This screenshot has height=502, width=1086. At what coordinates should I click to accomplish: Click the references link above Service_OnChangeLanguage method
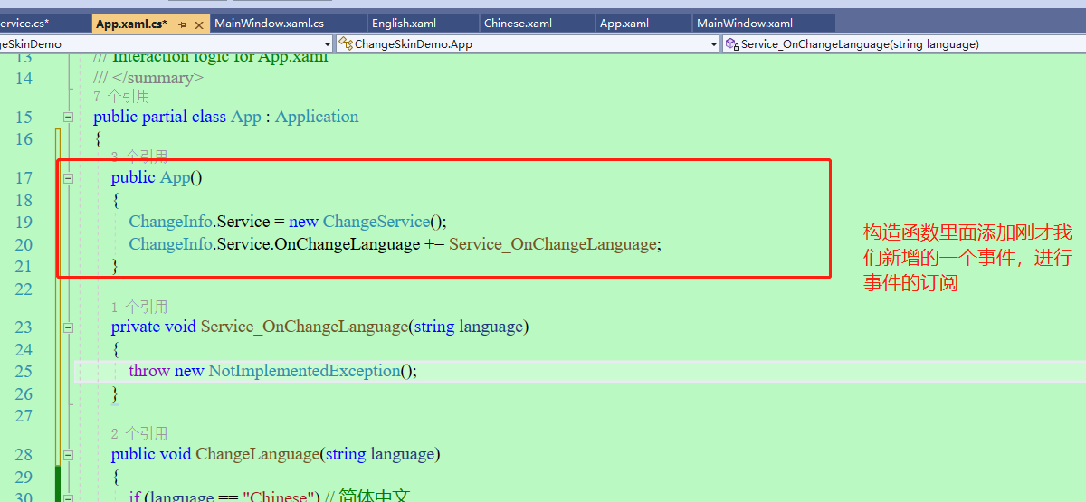coord(138,307)
